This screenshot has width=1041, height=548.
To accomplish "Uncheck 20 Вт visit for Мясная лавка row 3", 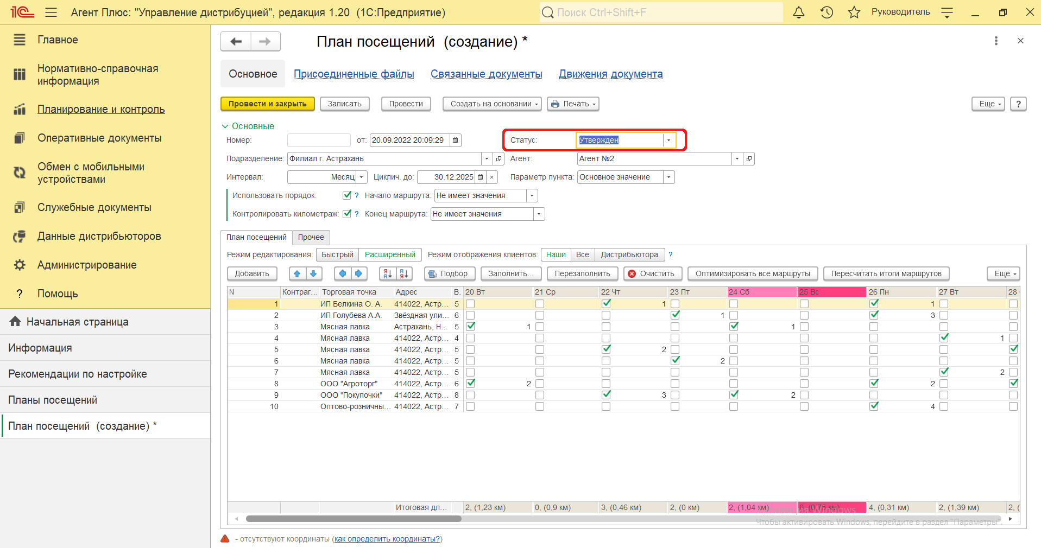I will coord(470,327).
